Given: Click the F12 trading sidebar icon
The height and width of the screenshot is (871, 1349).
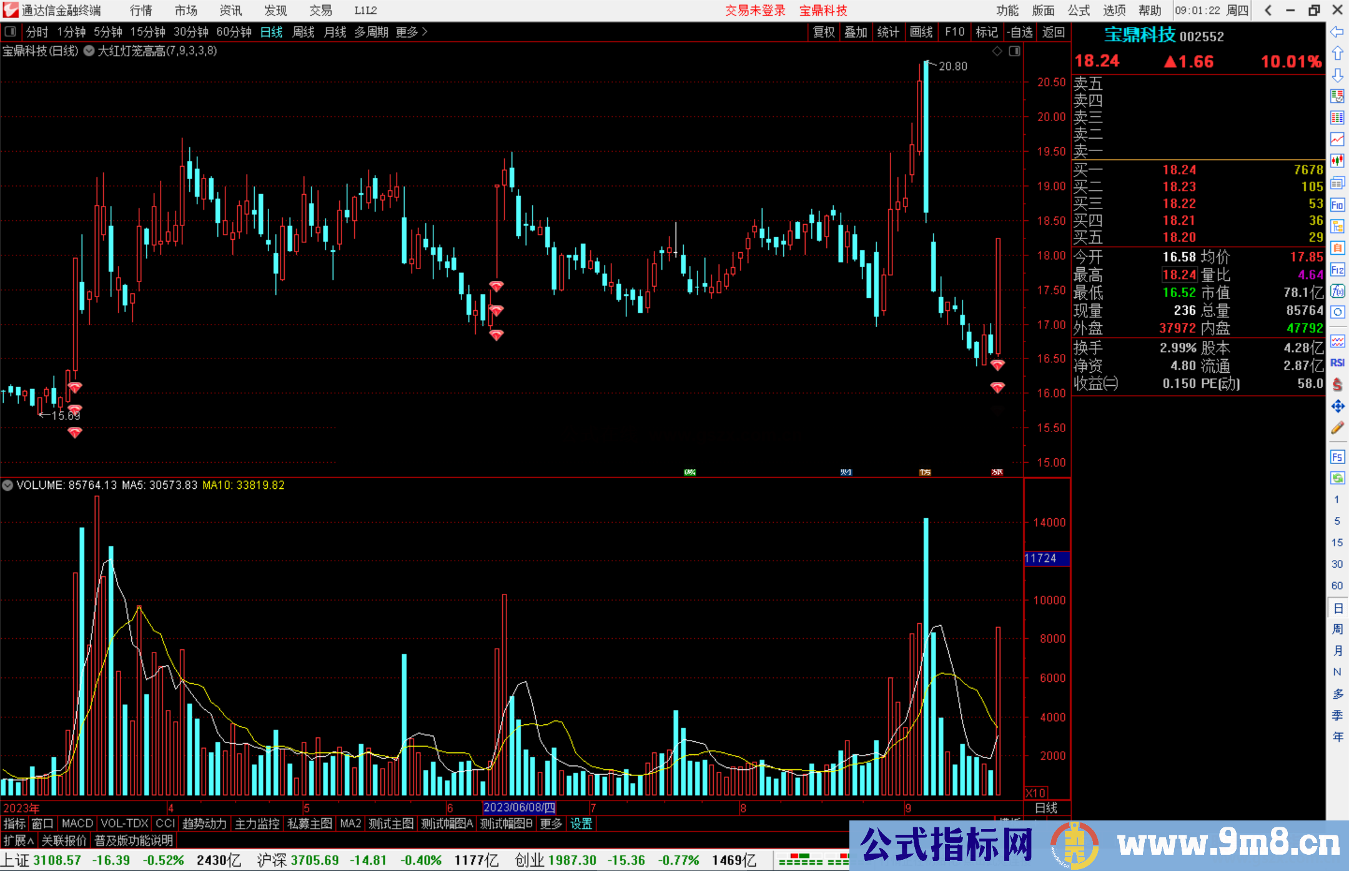Looking at the screenshot, I should tap(1337, 270).
